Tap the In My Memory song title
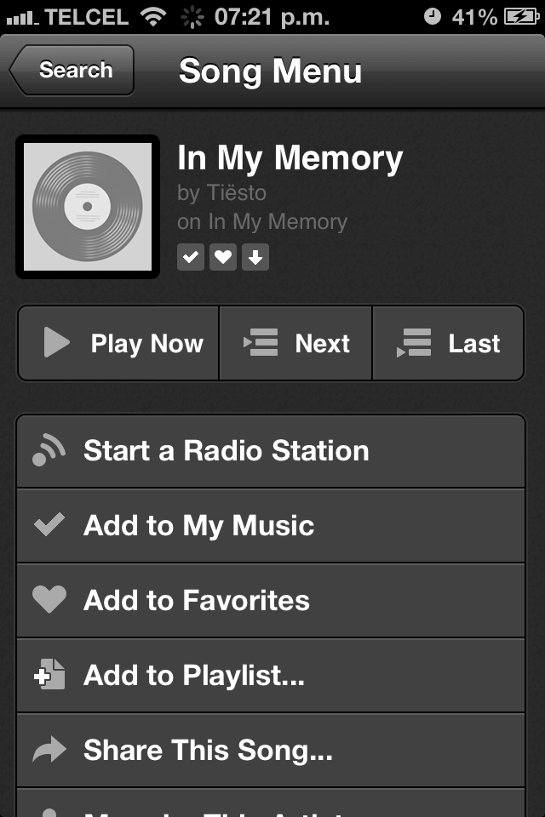This screenshot has height=817, width=545. (x=290, y=158)
